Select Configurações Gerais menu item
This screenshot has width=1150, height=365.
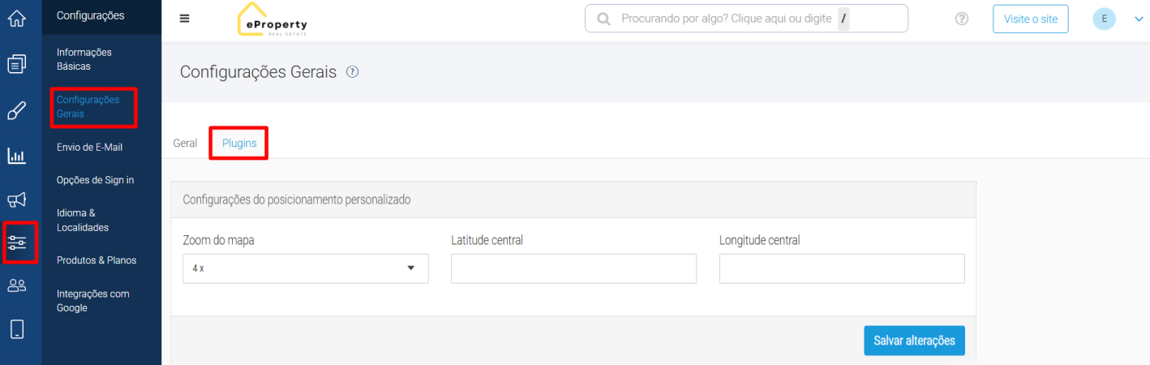[88, 107]
